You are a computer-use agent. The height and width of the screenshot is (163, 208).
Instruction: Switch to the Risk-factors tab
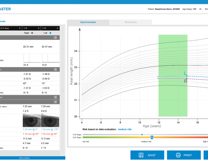(131, 22)
